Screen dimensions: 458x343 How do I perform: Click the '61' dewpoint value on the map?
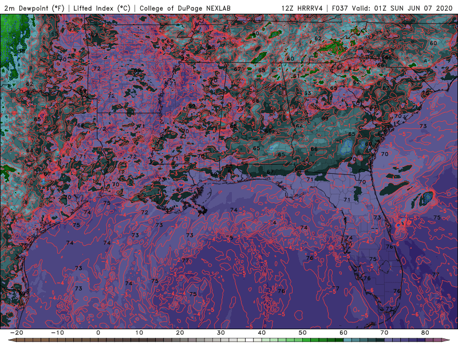click(x=296, y=76)
